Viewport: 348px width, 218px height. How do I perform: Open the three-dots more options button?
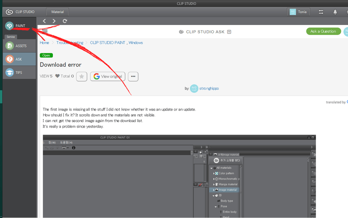[133, 76]
